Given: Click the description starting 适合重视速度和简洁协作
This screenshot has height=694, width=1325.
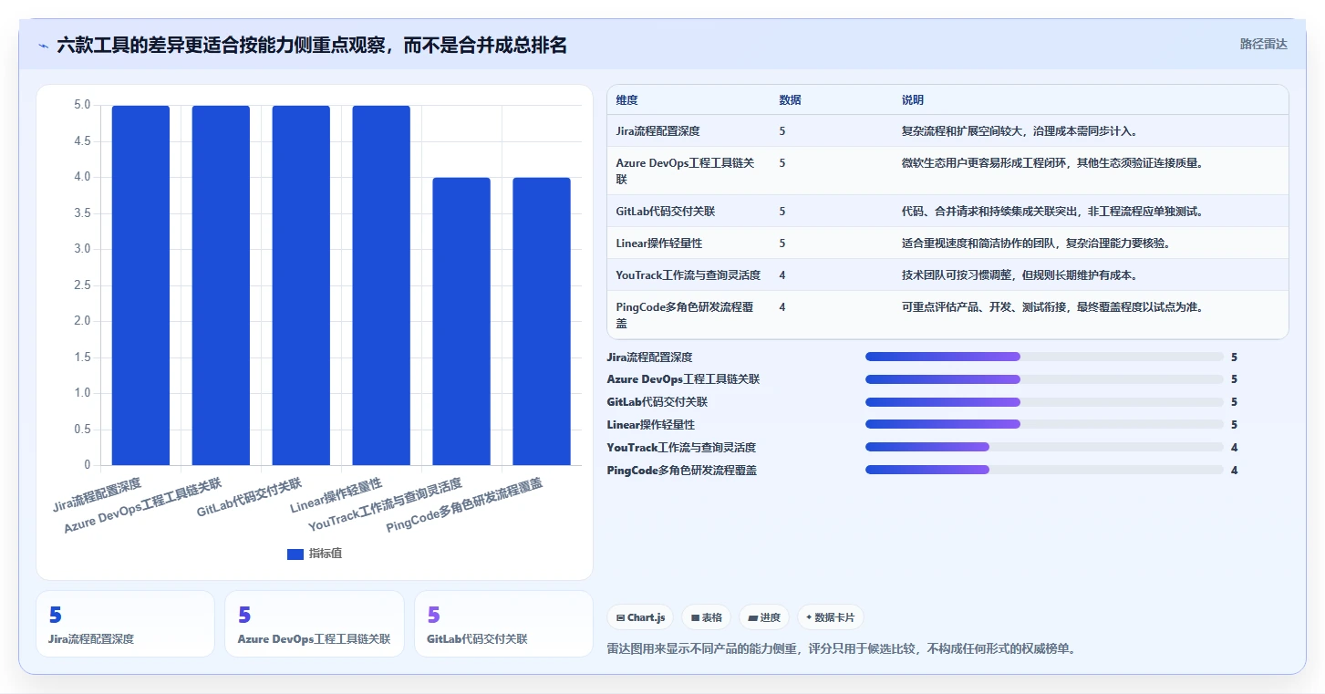Looking at the screenshot, I should 1036,243.
